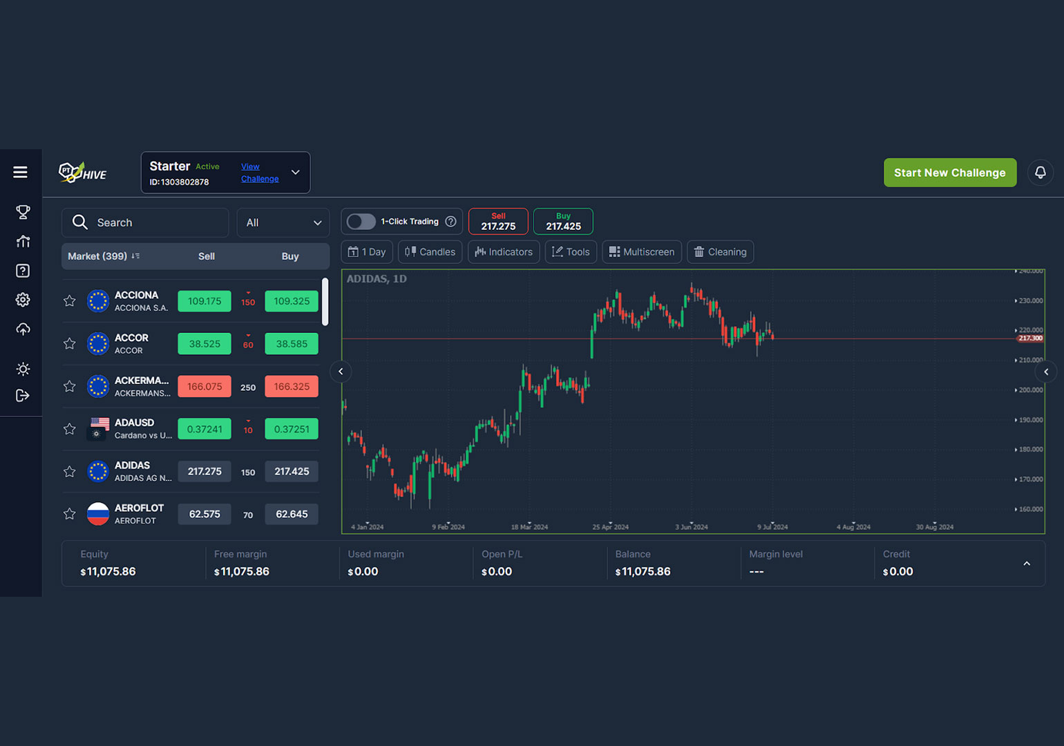1064x746 pixels.
Task: Click inside the Search instruments field
Action: [x=145, y=222]
